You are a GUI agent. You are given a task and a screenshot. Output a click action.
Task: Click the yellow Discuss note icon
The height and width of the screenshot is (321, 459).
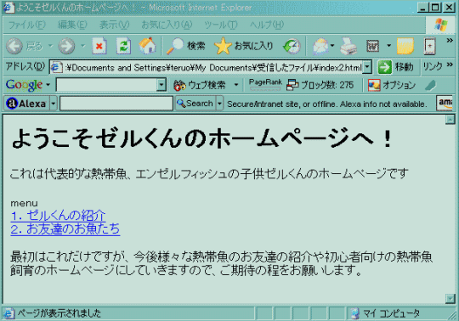(x=405, y=46)
